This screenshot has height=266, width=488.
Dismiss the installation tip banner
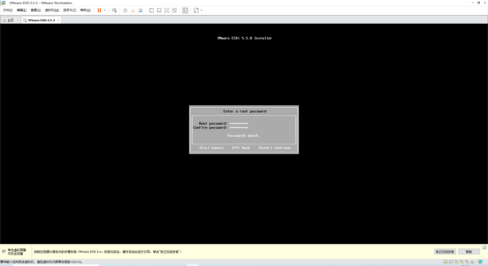[484, 247]
